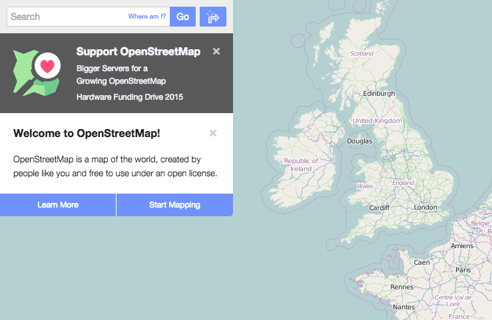Click the heart donation logo icon

37,73
